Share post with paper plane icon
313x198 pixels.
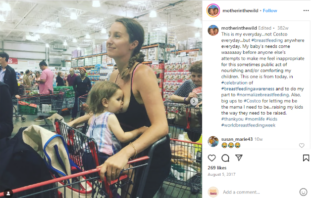point(239,158)
